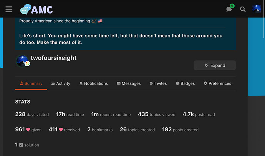
Task: Open chat with 9 unread messages
Action: tap(229, 9)
